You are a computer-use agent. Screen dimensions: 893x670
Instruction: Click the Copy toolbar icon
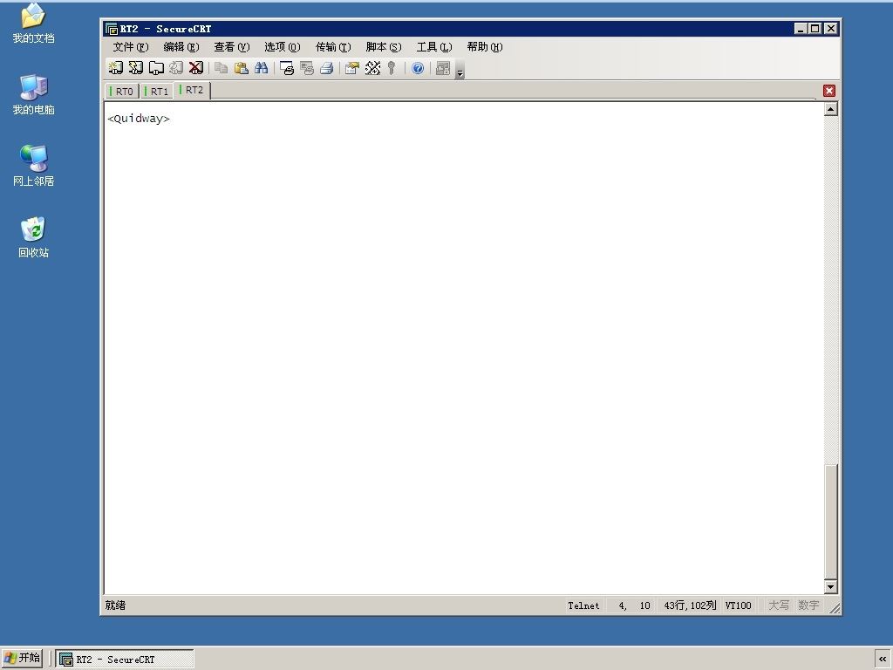coord(222,68)
